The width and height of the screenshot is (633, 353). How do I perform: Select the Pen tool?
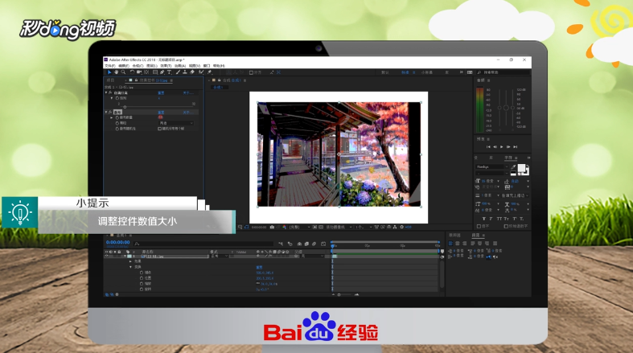[162, 72]
